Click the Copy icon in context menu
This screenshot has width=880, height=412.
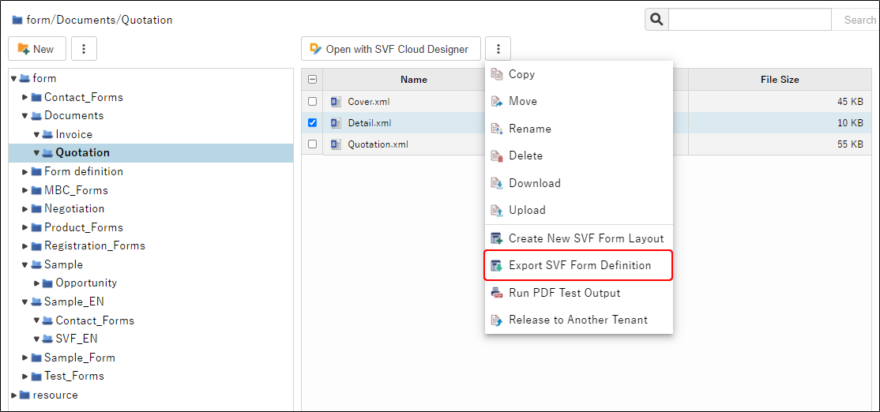point(497,74)
